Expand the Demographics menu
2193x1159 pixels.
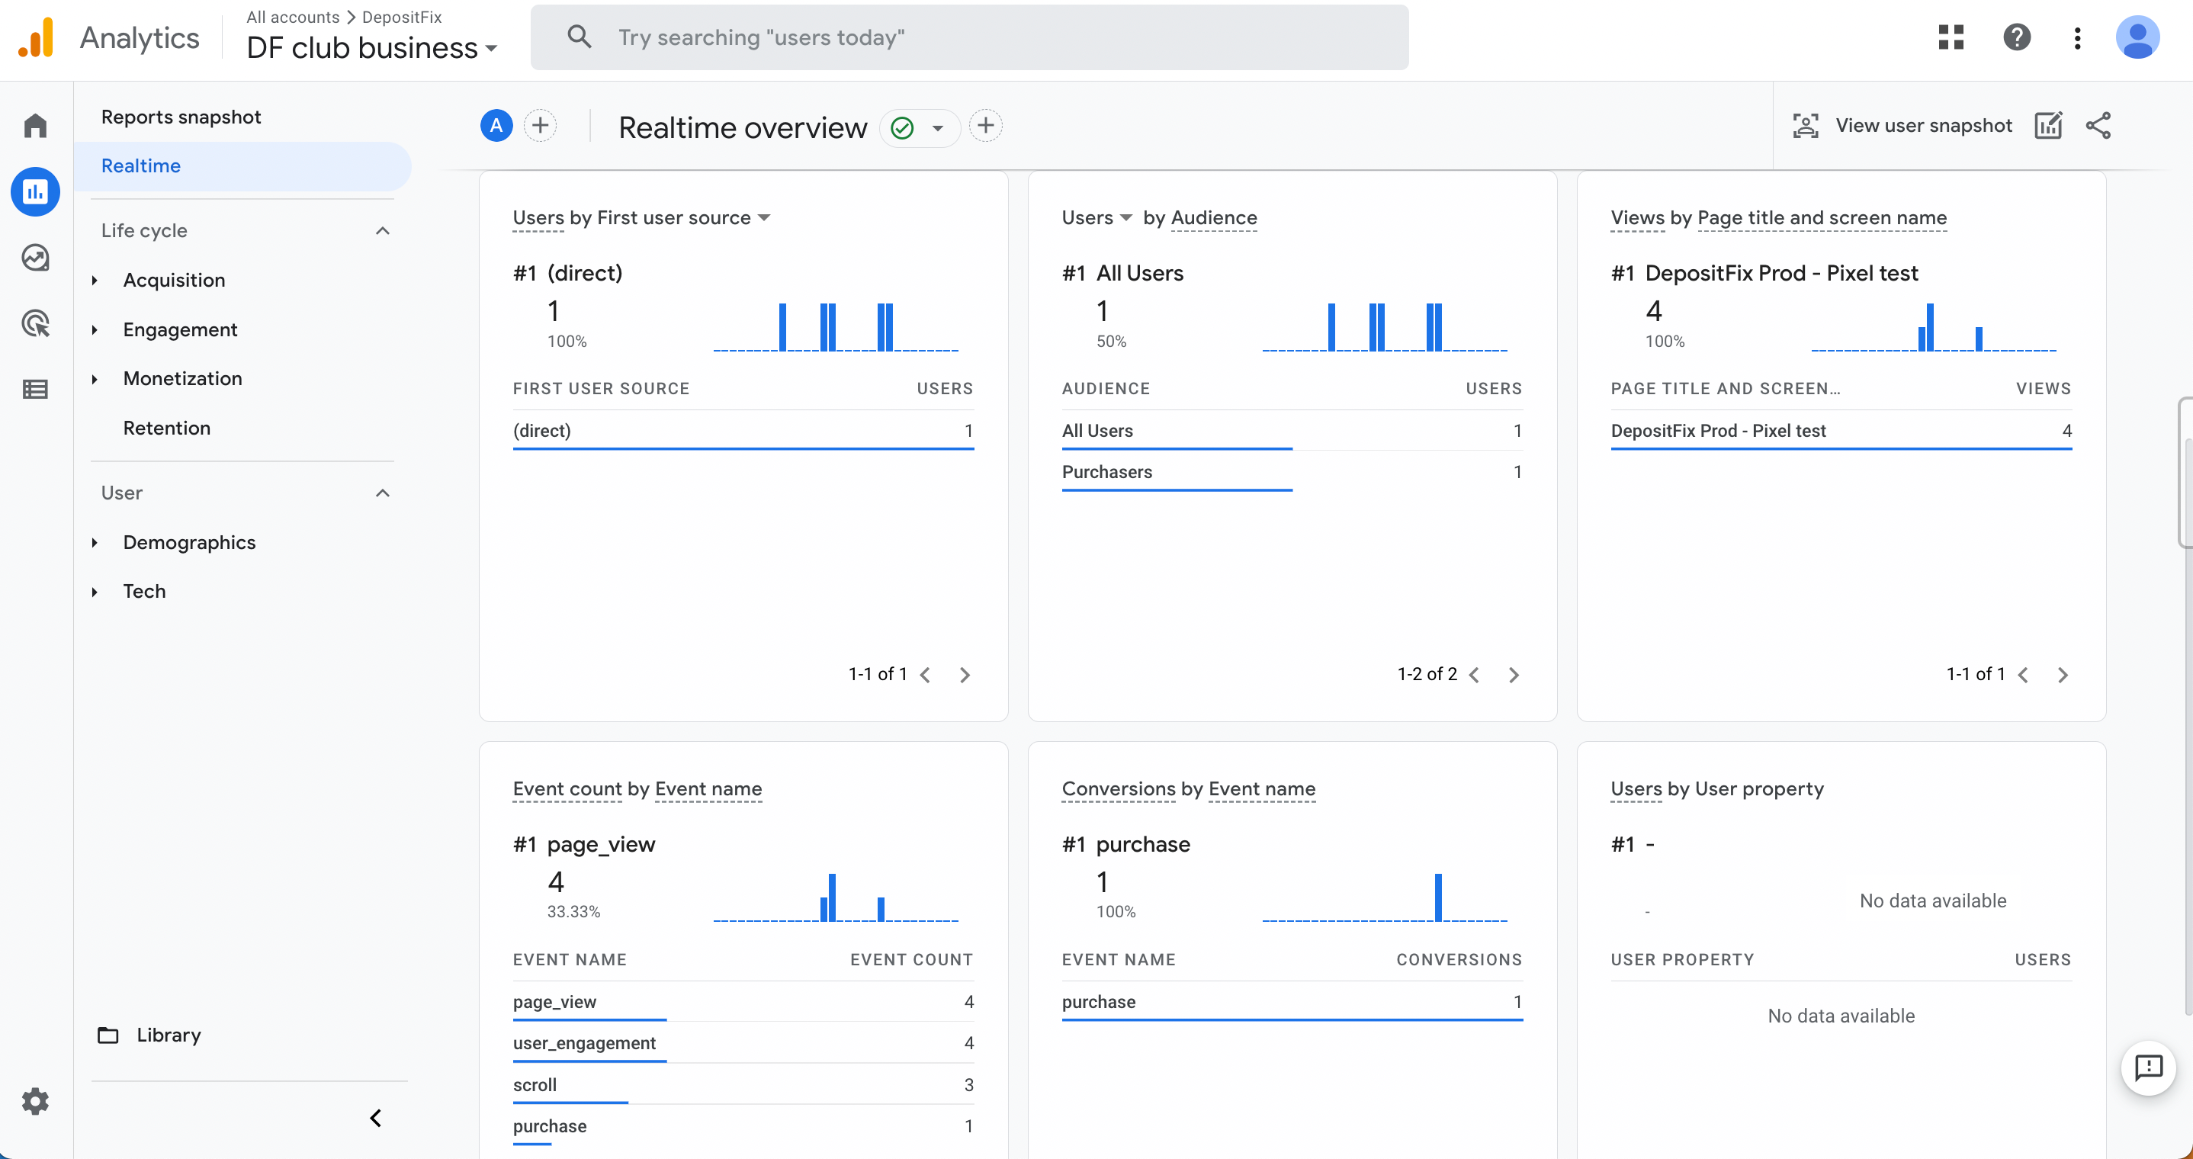tap(95, 542)
